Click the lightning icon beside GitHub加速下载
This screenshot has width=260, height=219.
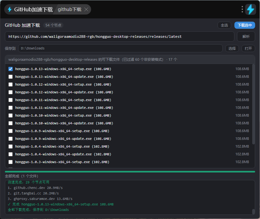[x=10, y=9]
